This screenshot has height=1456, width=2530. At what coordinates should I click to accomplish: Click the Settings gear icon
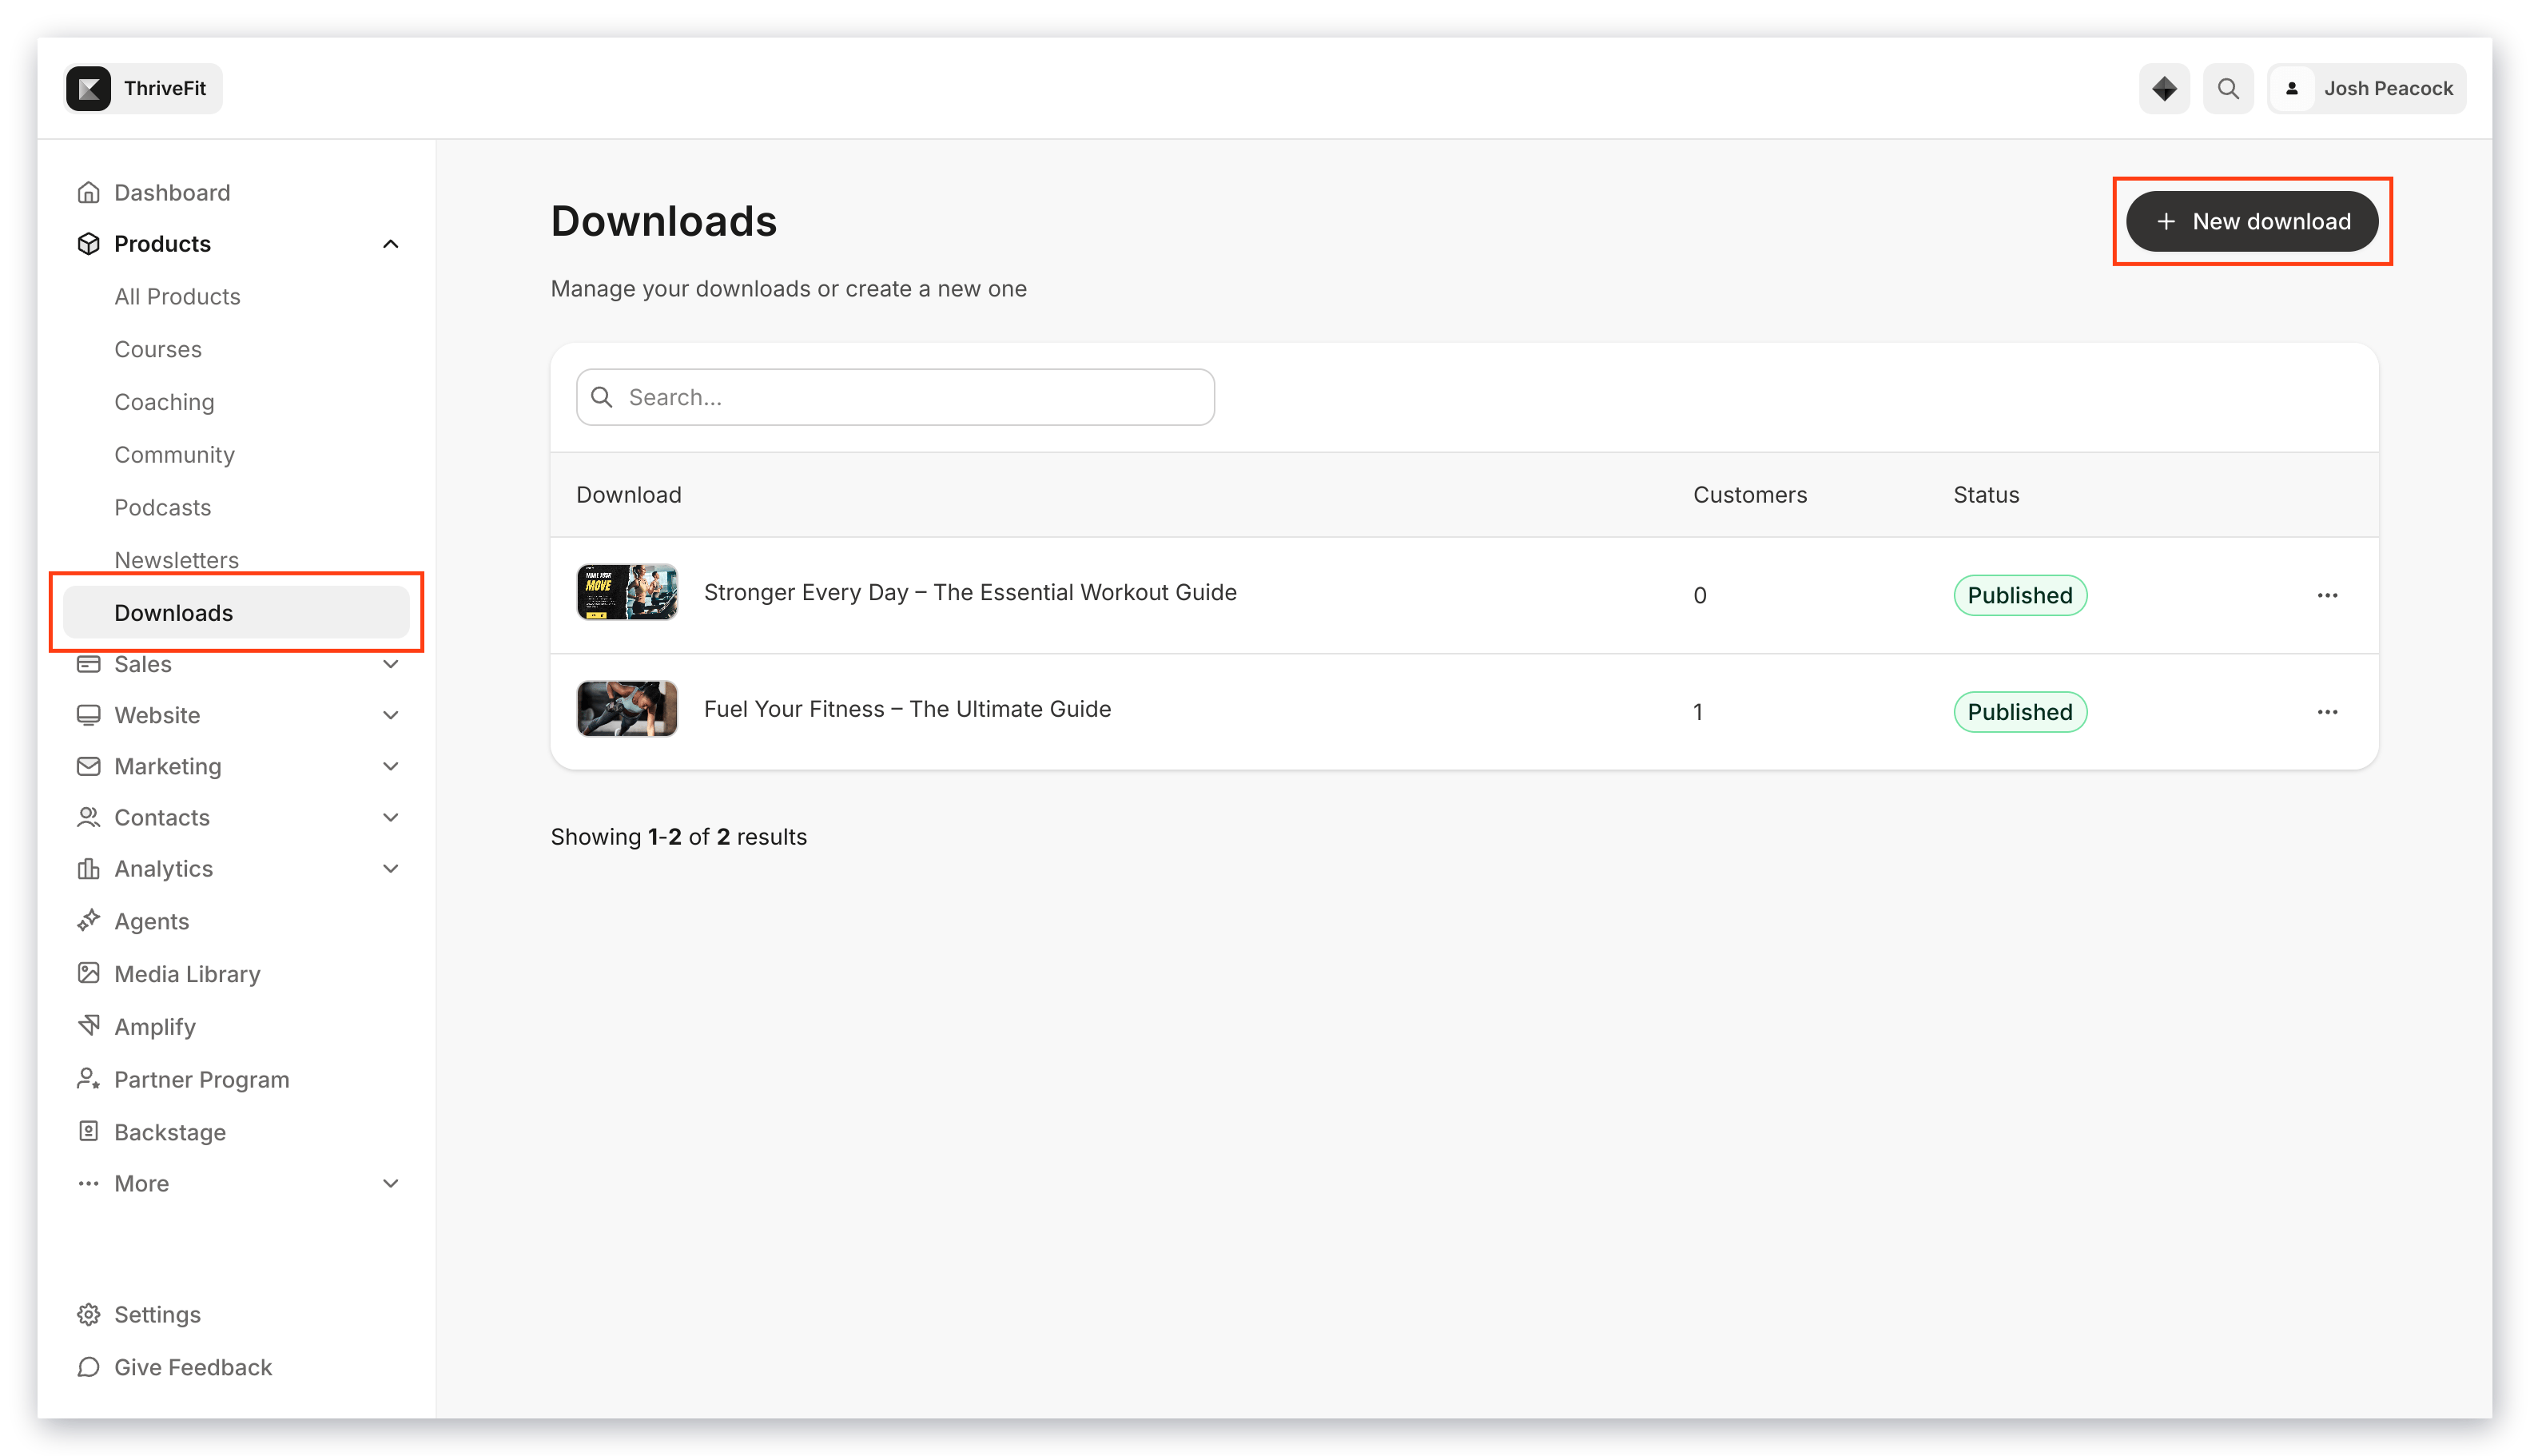[x=89, y=1314]
